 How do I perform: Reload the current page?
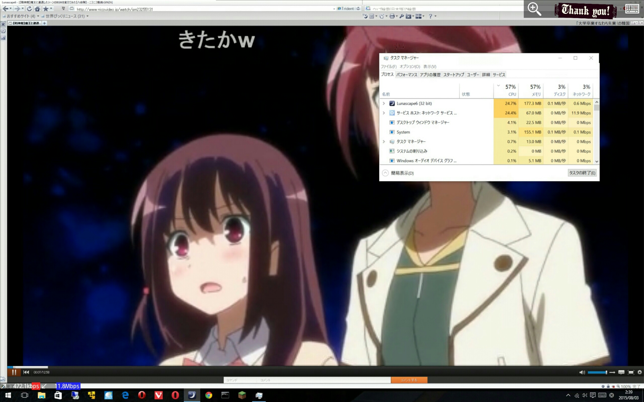click(x=29, y=9)
